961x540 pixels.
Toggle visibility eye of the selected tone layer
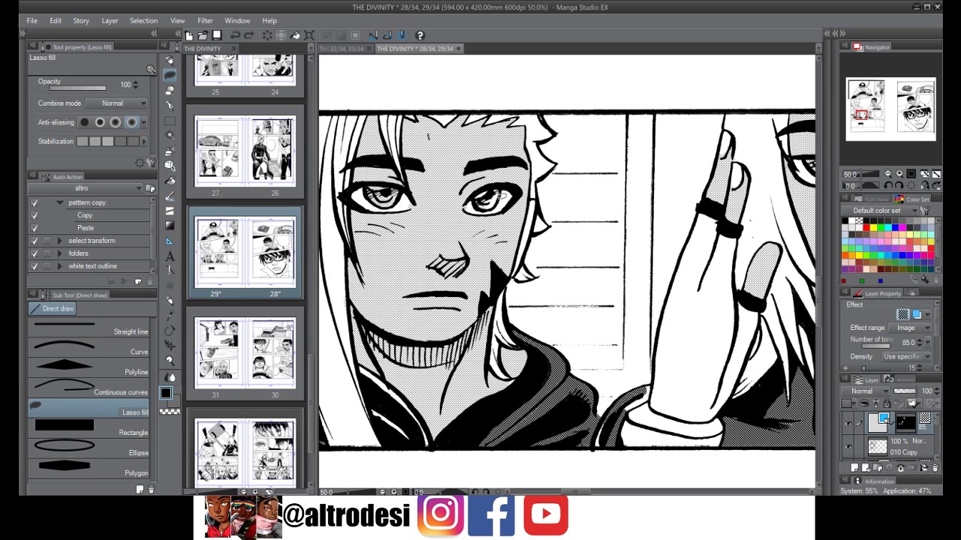(848, 423)
